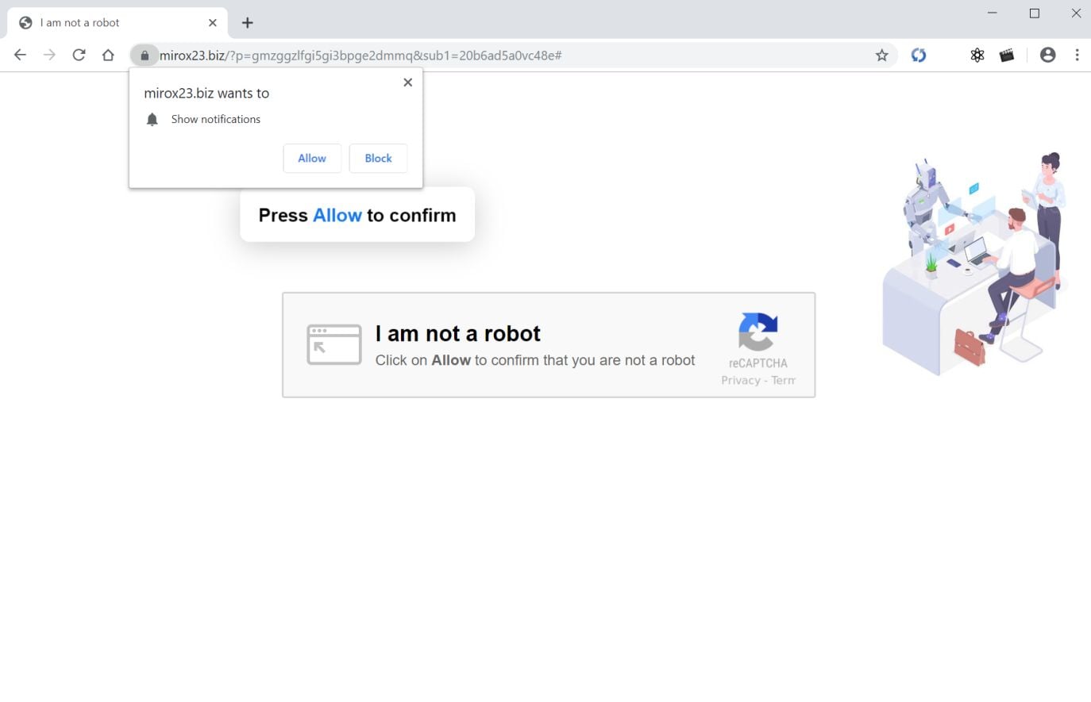Go back using the back arrow

click(x=20, y=55)
